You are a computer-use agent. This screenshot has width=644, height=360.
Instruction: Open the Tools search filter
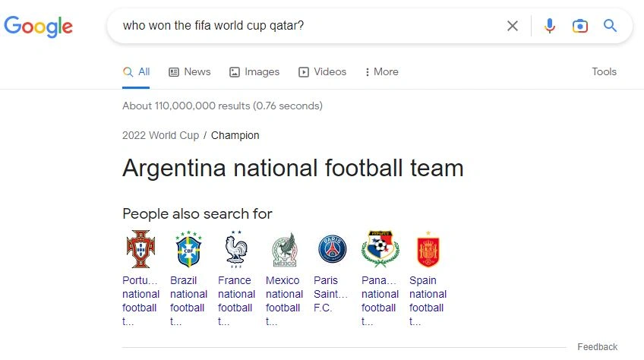click(604, 72)
